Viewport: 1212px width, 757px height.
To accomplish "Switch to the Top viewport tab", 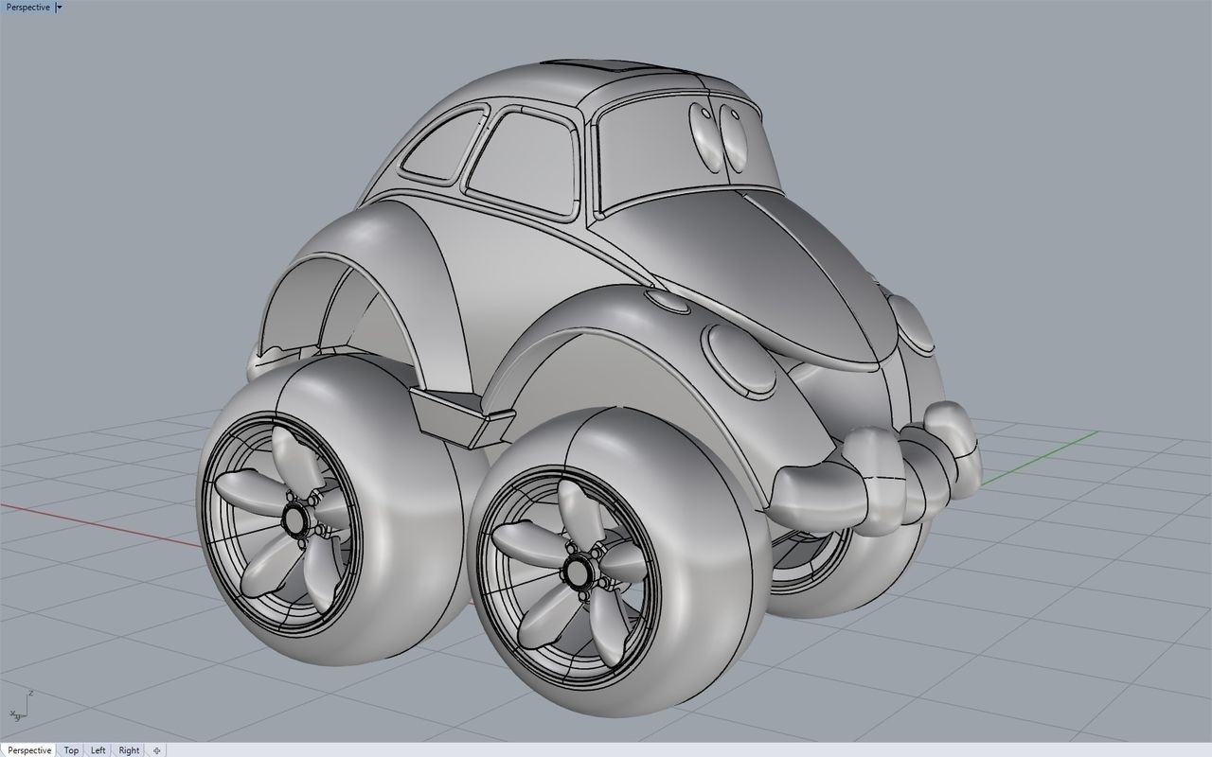I will point(71,750).
